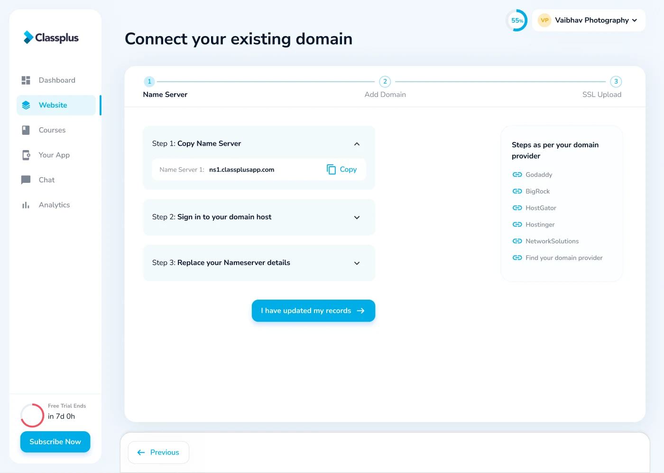Expand Step 3 Replace your Nameserver details
Image resolution: width=664 pixels, height=473 pixels.
[x=357, y=263]
